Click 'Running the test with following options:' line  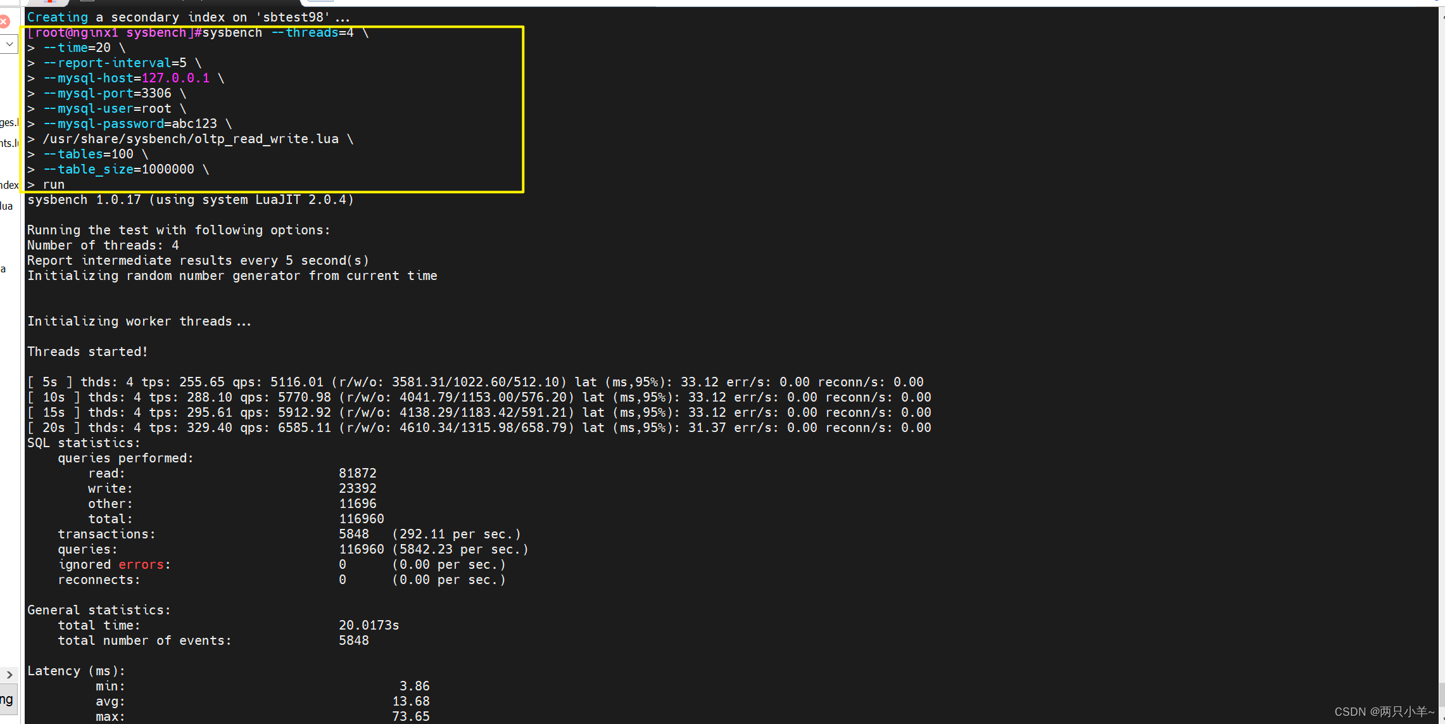tap(179, 230)
